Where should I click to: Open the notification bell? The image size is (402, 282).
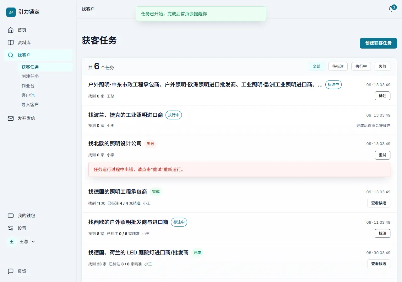[391, 9]
